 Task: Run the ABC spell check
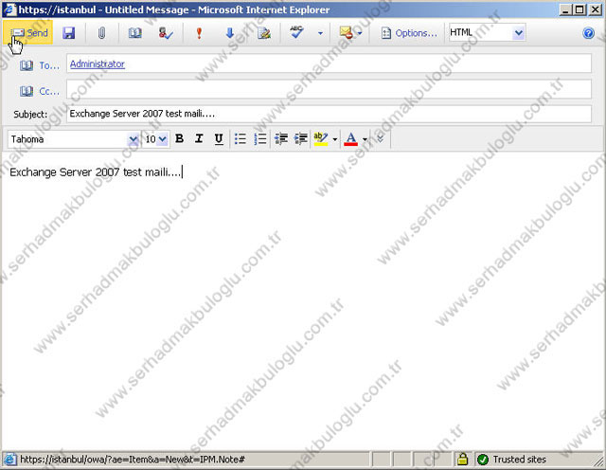(296, 32)
